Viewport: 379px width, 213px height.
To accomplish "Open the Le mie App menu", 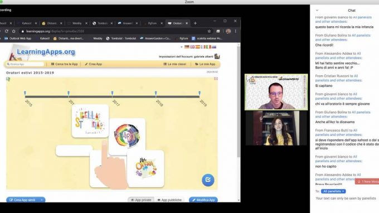I will click(x=205, y=64).
